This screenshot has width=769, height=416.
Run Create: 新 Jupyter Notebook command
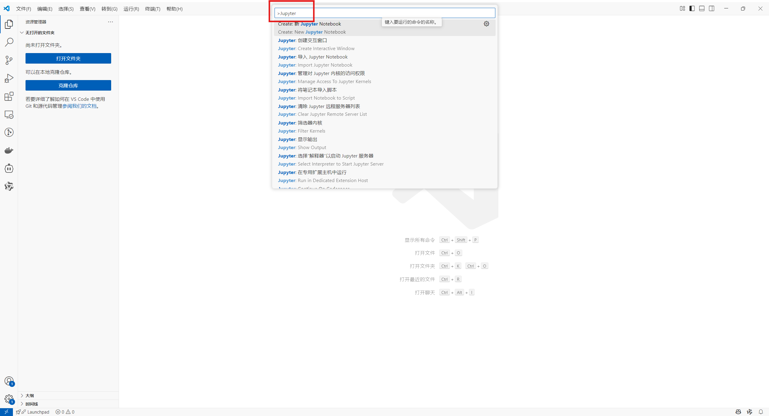[x=384, y=28]
